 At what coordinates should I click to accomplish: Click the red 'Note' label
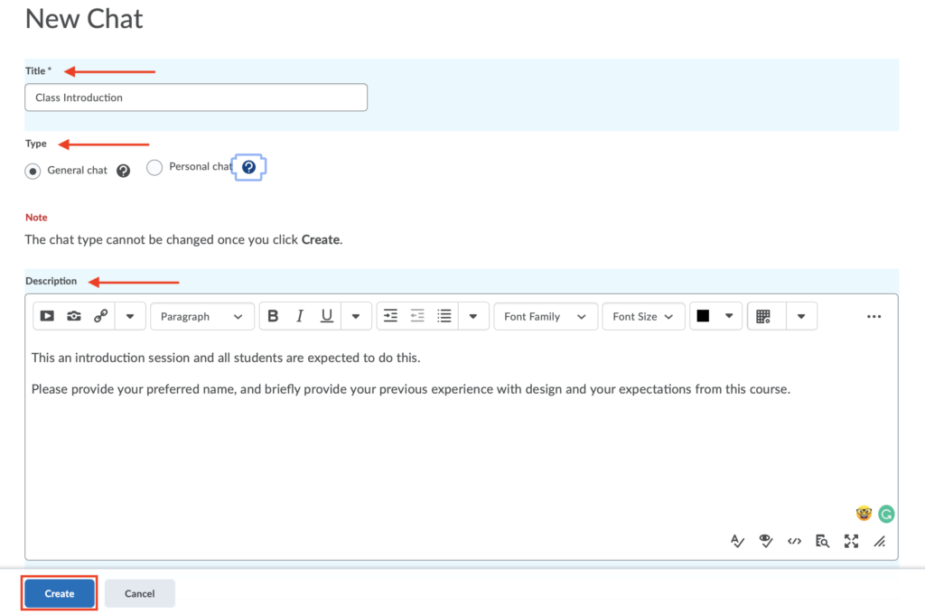[36, 217]
